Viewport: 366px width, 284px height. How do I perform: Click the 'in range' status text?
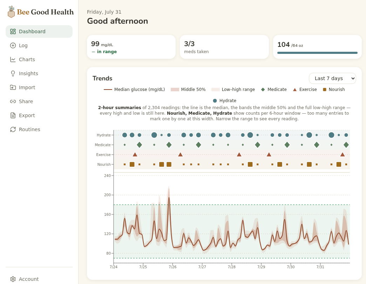pyautogui.click(x=107, y=52)
